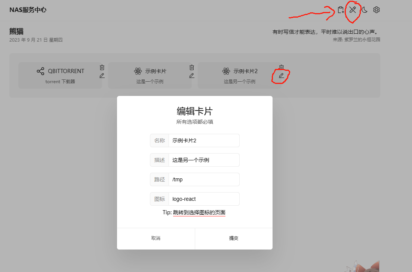Open settings with the gear icon
Image resolution: width=412 pixels, height=272 pixels.
click(376, 10)
